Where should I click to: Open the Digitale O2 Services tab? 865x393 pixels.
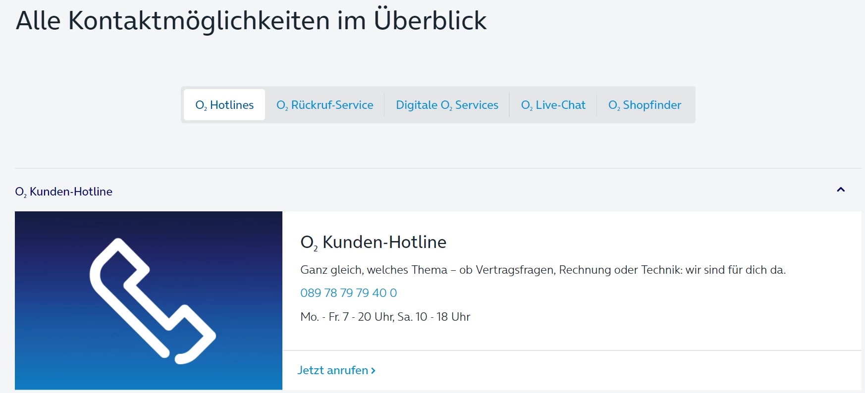pos(447,105)
